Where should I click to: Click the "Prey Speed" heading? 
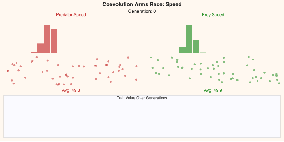coord(213,15)
